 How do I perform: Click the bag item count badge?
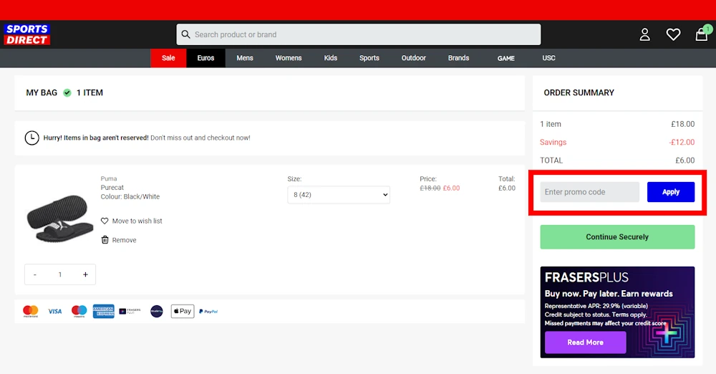coord(707,29)
